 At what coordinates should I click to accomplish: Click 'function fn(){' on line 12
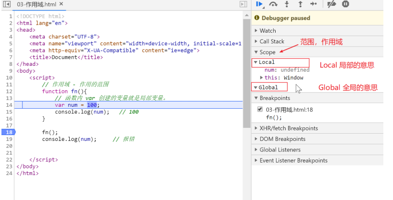point(64,91)
